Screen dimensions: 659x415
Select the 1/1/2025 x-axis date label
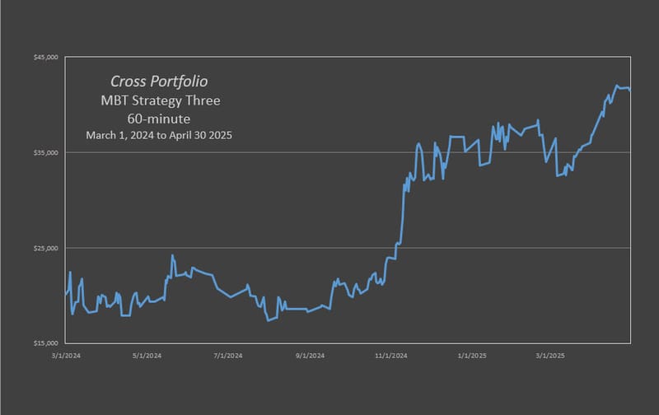pos(472,356)
